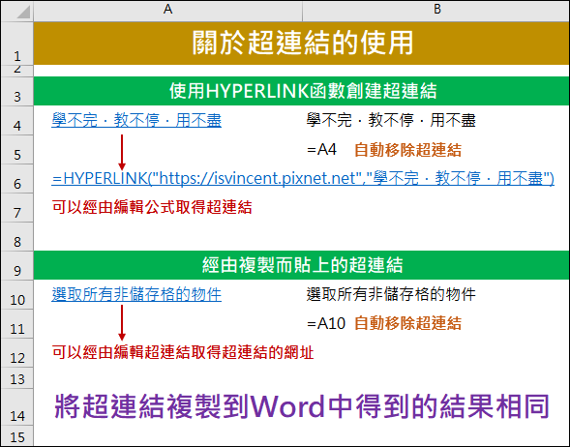Select row 13 header

point(17,378)
